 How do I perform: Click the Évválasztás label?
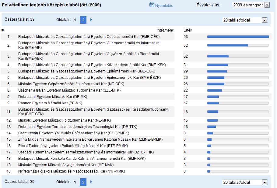pyautogui.click(x=209, y=5)
